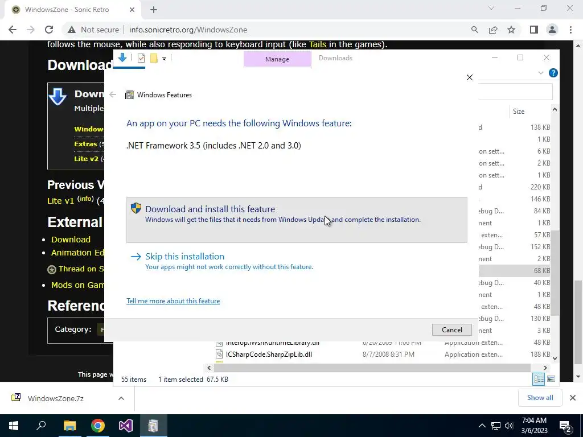Close the WindowsZone - Sonic Retro tab
Screen dimensions: 583x437
click(132, 10)
